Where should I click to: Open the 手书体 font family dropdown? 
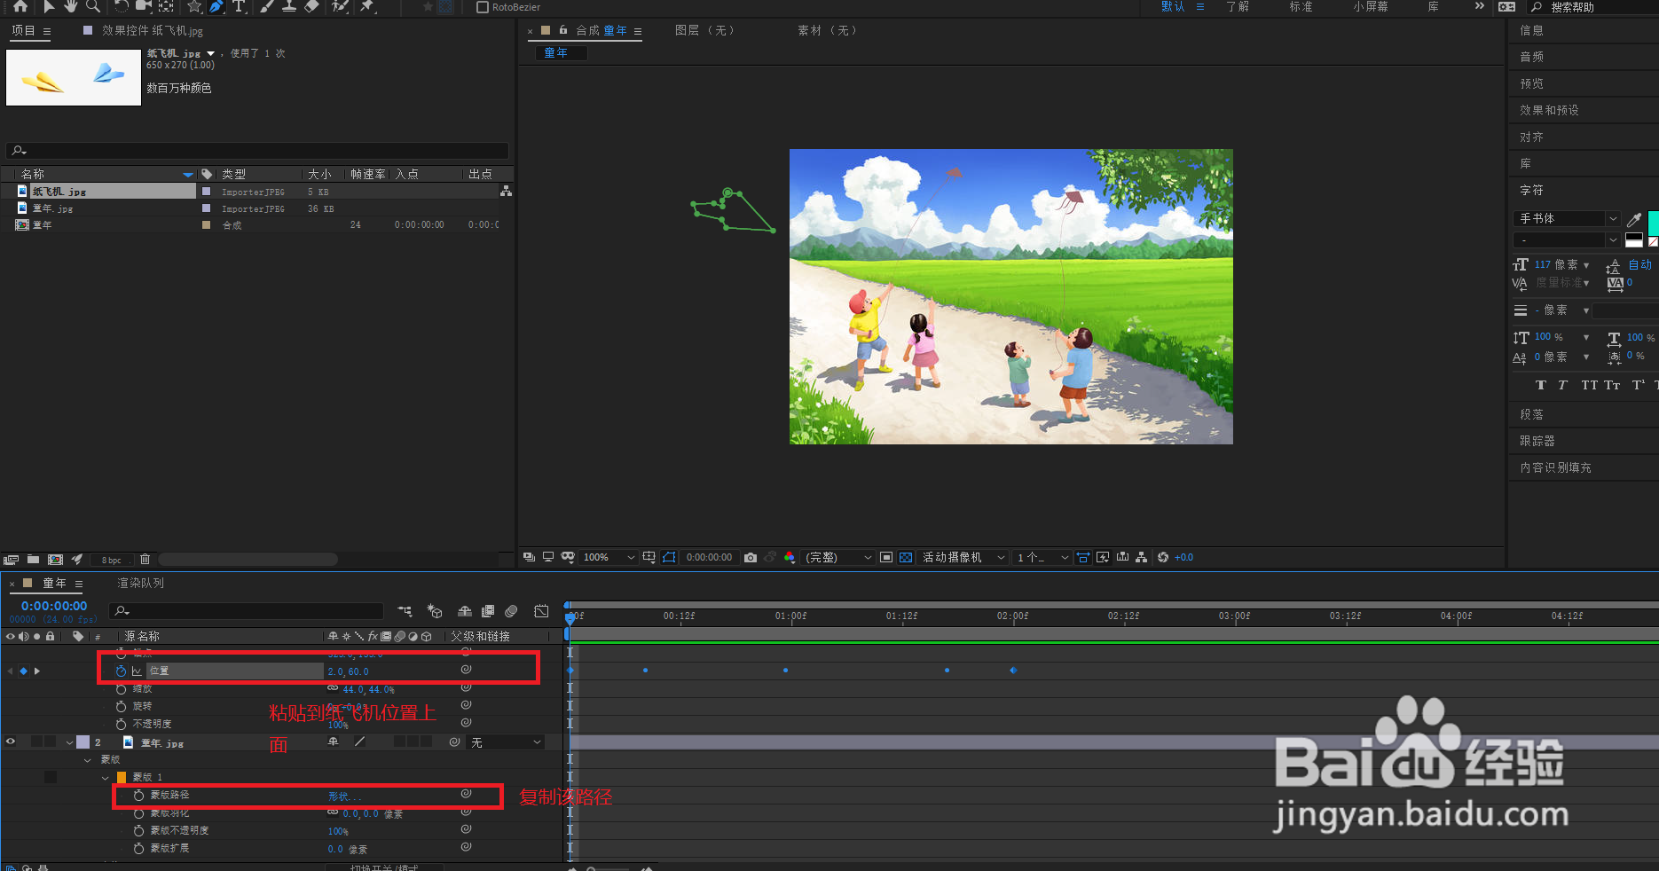click(1568, 218)
